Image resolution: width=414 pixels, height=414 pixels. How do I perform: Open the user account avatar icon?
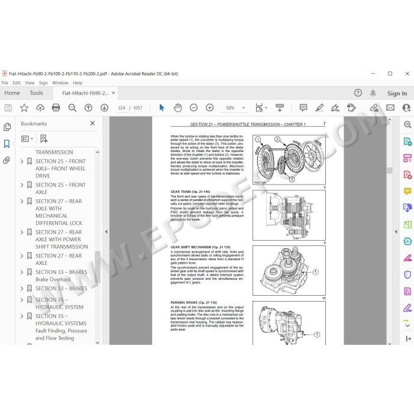(407, 108)
